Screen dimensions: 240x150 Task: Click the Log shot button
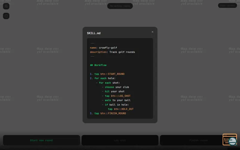(120, 140)
